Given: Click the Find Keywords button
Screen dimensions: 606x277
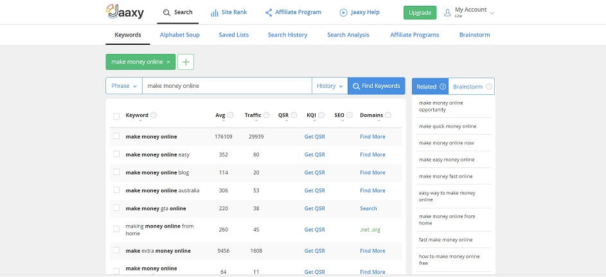Looking at the screenshot, I should click(x=377, y=86).
